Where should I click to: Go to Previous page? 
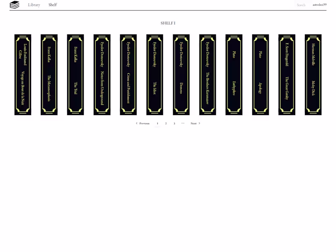pos(143,123)
